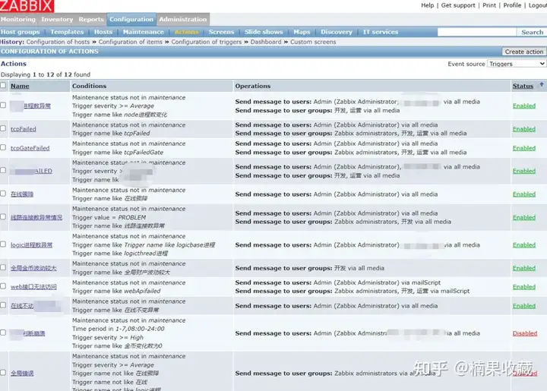The width and height of the screenshot is (547, 391).
Task: Go to Screens submenu
Action: click(222, 32)
